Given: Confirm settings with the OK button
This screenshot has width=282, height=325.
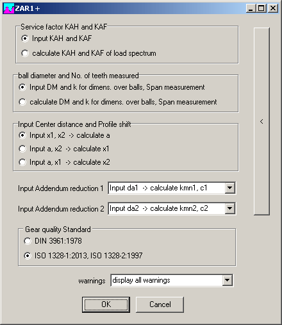Looking at the screenshot, I should (x=106, y=304).
